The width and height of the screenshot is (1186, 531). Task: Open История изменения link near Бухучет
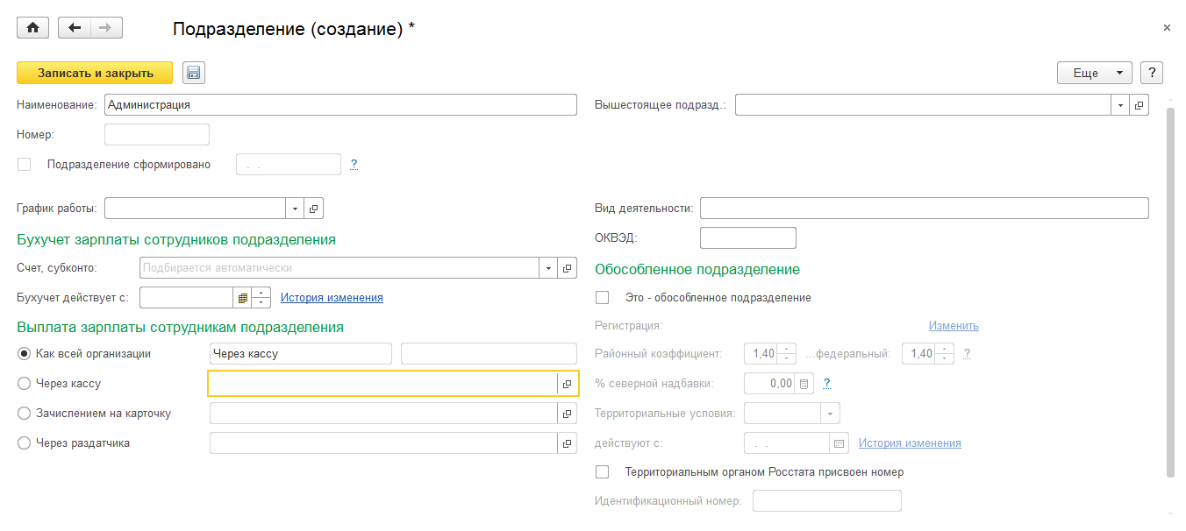[x=332, y=298]
